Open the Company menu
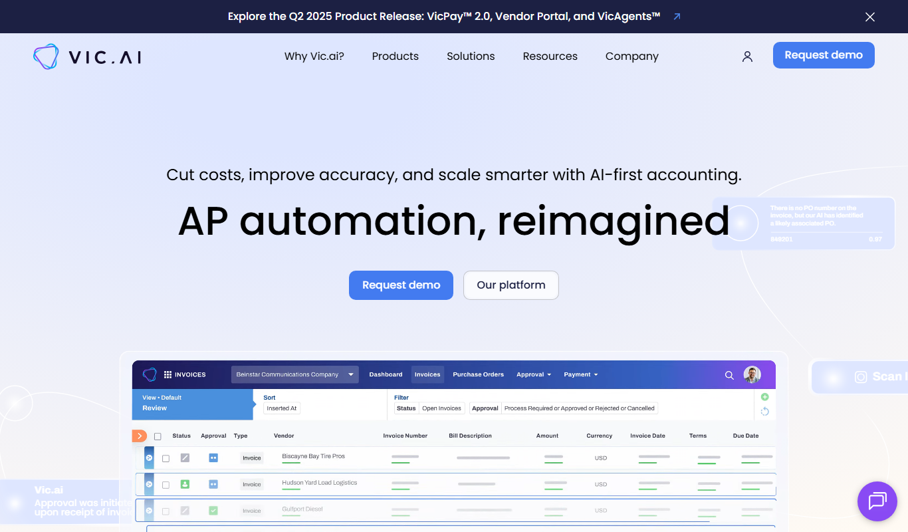The image size is (908, 532). coord(632,57)
